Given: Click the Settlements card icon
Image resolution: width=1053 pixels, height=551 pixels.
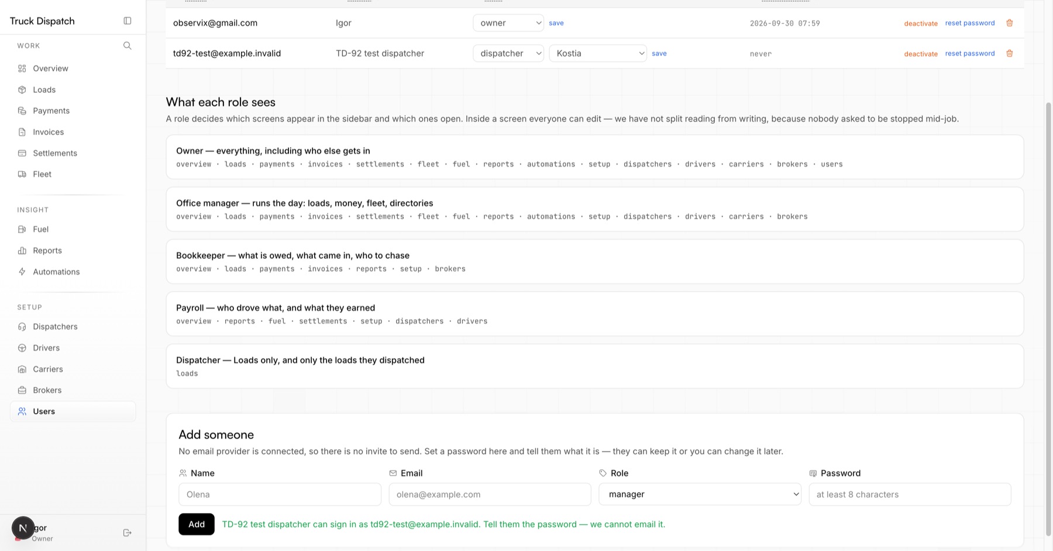Looking at the screenshot, I should 22,153.
